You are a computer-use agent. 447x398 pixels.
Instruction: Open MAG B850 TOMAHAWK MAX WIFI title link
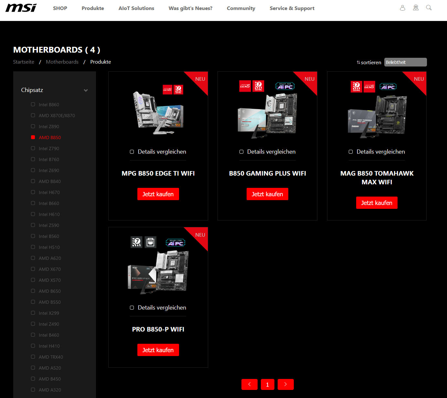coord(377,178)
